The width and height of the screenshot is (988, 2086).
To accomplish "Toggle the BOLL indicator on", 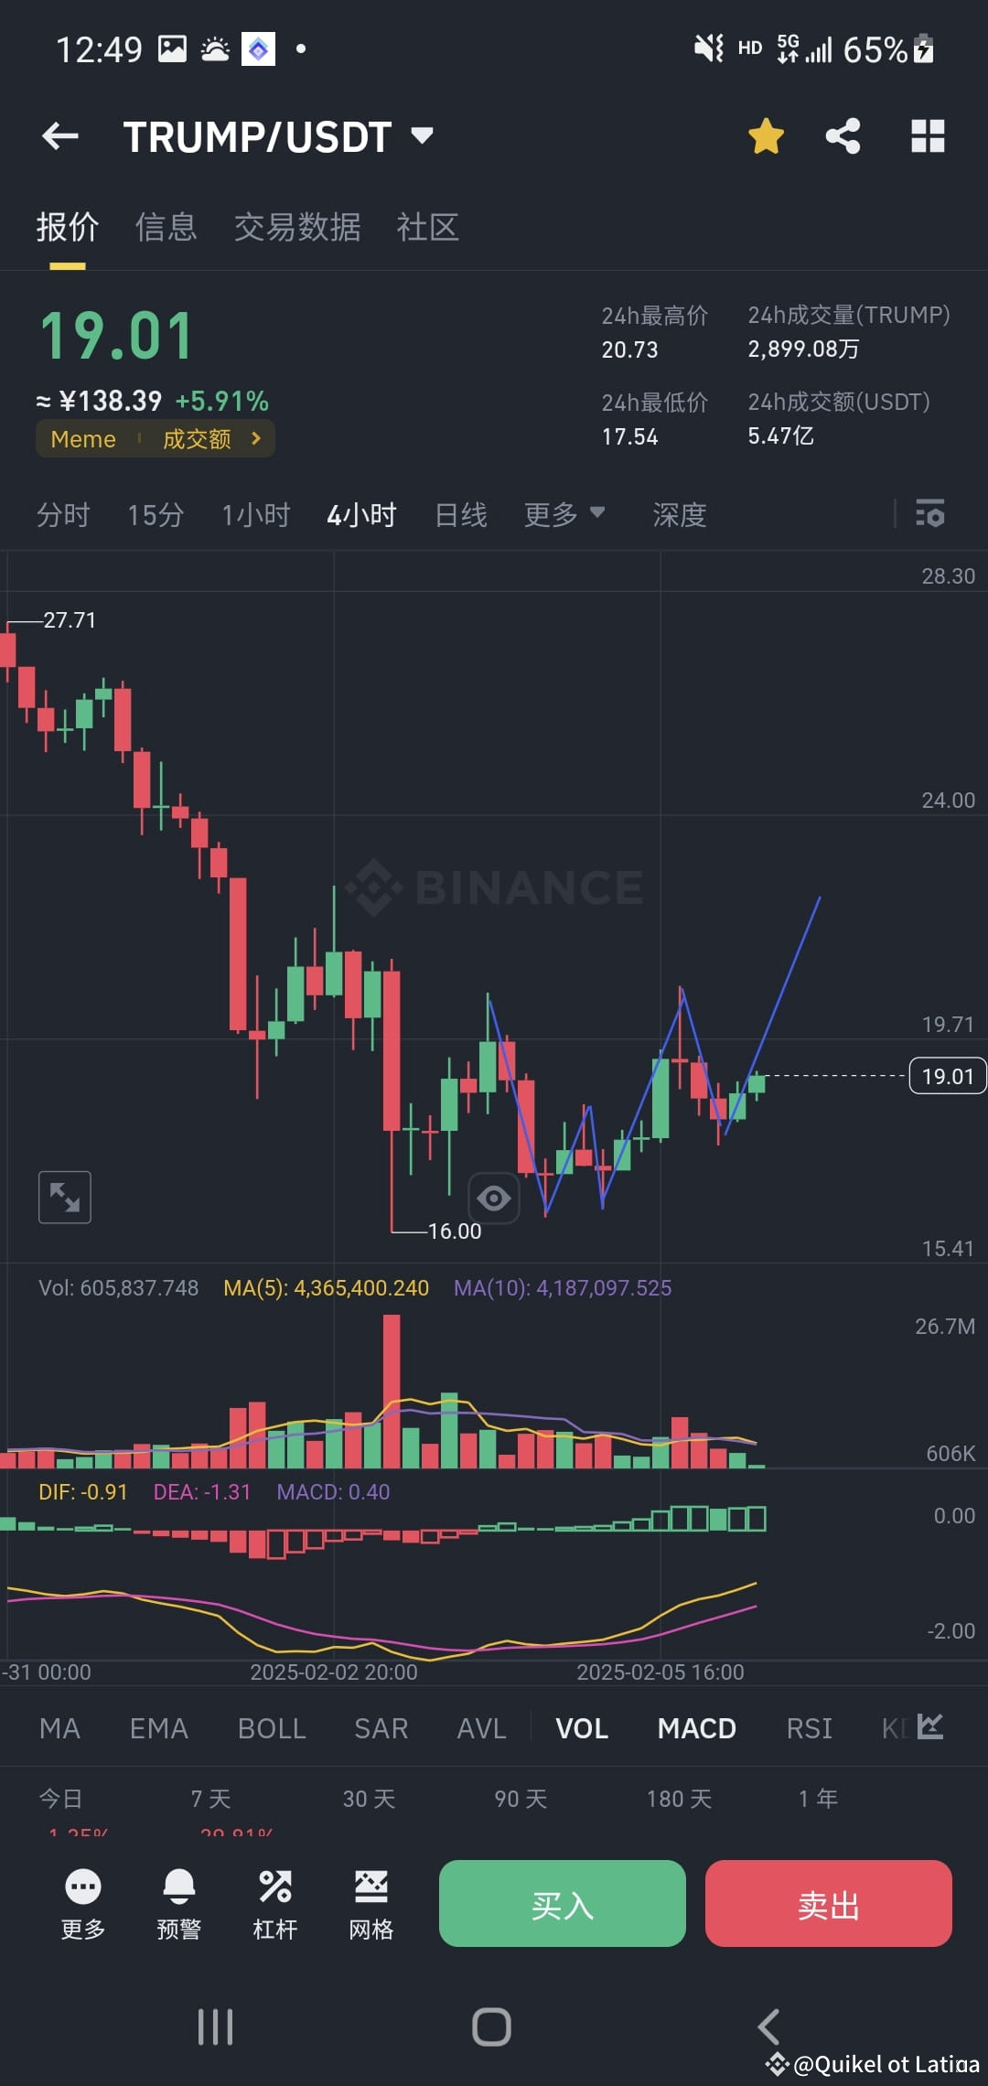I will pyautogui.click(x=271, y=1727).
